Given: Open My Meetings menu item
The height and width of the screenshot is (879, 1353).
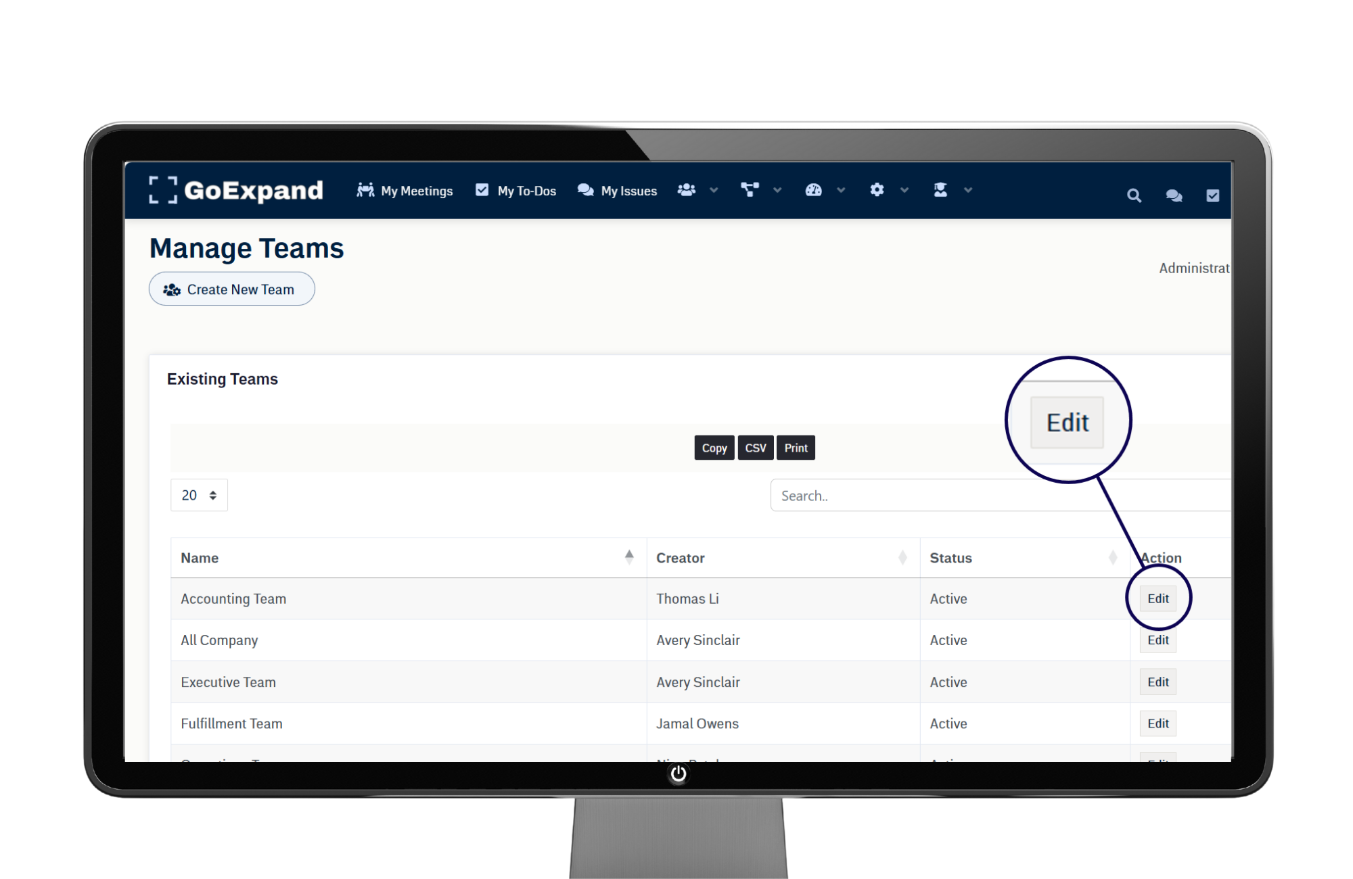Looking at the screenshot, I should [x=405, y=191].
